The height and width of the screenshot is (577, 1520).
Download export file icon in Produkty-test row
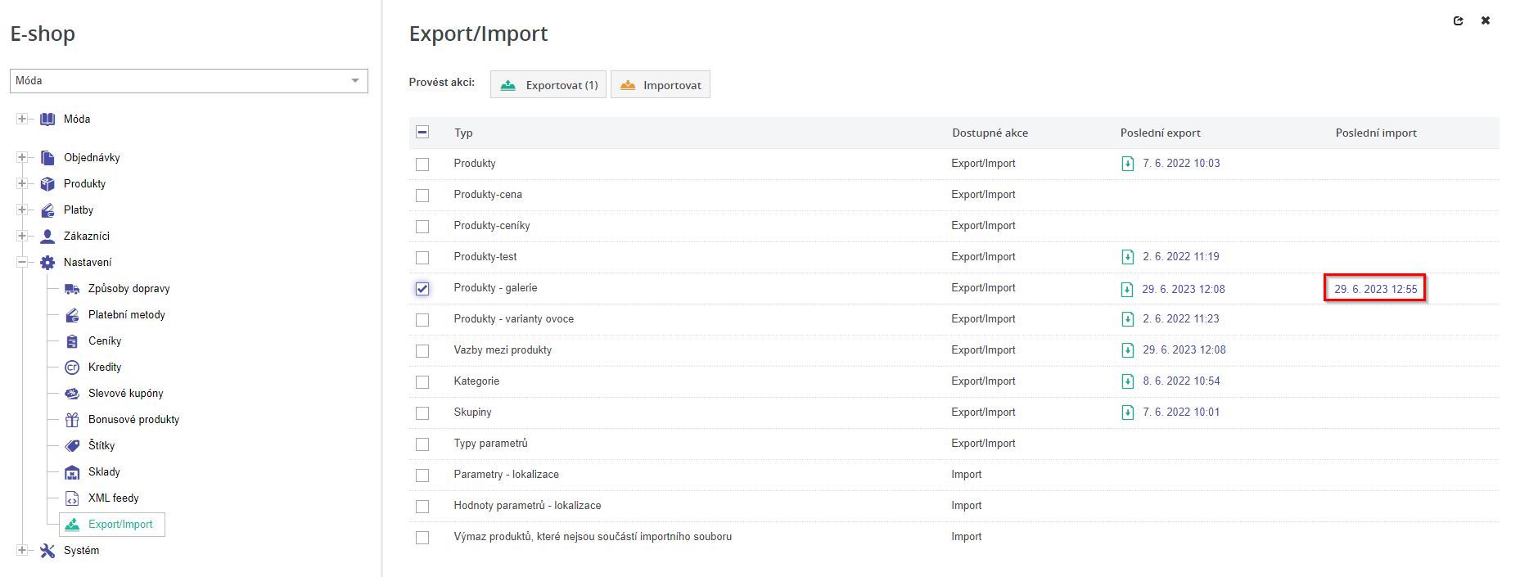[x=1127, y=257]
